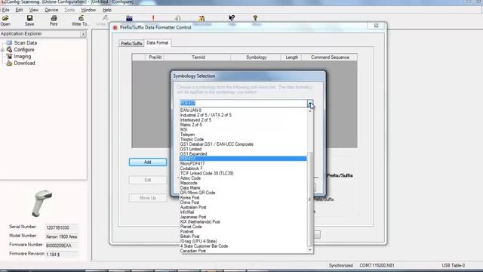
Task: Open the Edit menu
Action: 19,10
